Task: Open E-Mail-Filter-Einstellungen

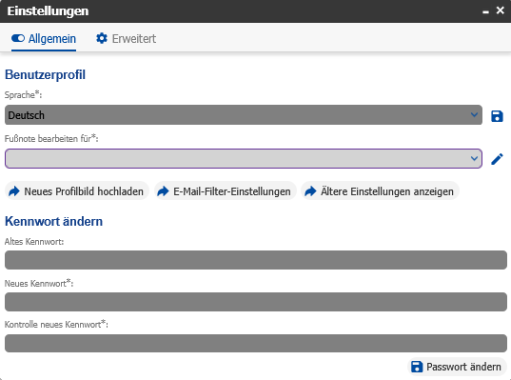Action: [226, 191]
